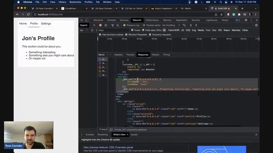Filter requests by Fetch/XHR type

[174, 30]
